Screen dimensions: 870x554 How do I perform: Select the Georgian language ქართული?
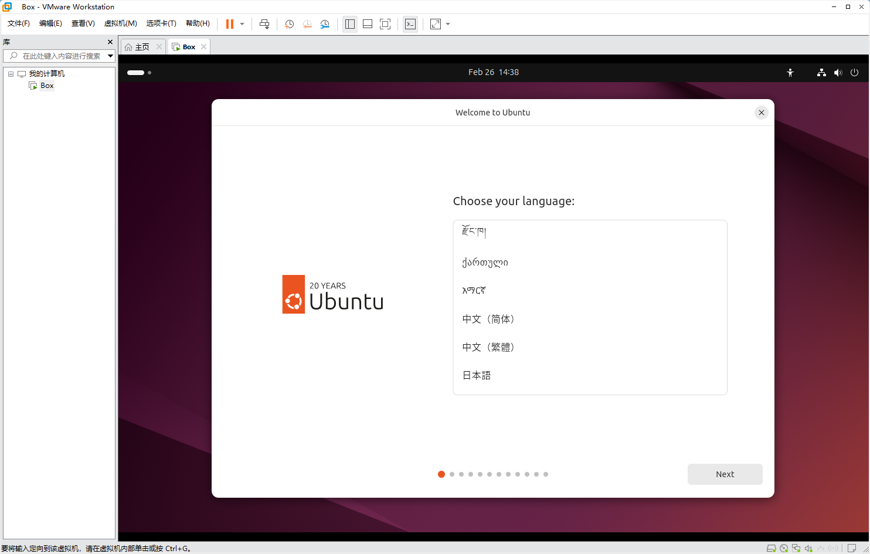click(590, 263)
